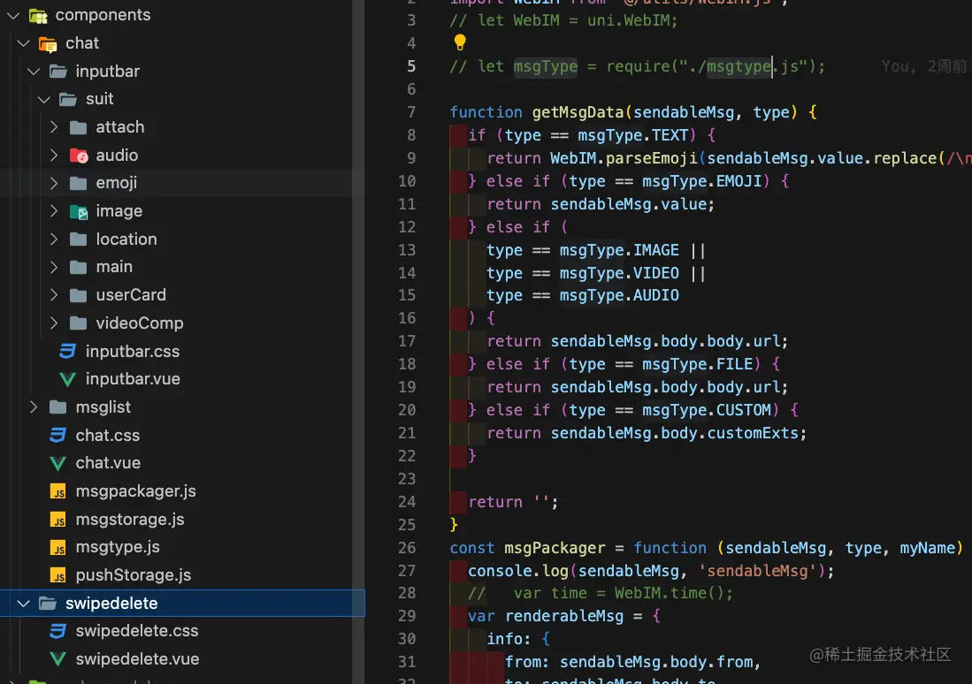972x684 pixels.
Task: Open the pushStorage.js file name
Action: tap(134, 575)
